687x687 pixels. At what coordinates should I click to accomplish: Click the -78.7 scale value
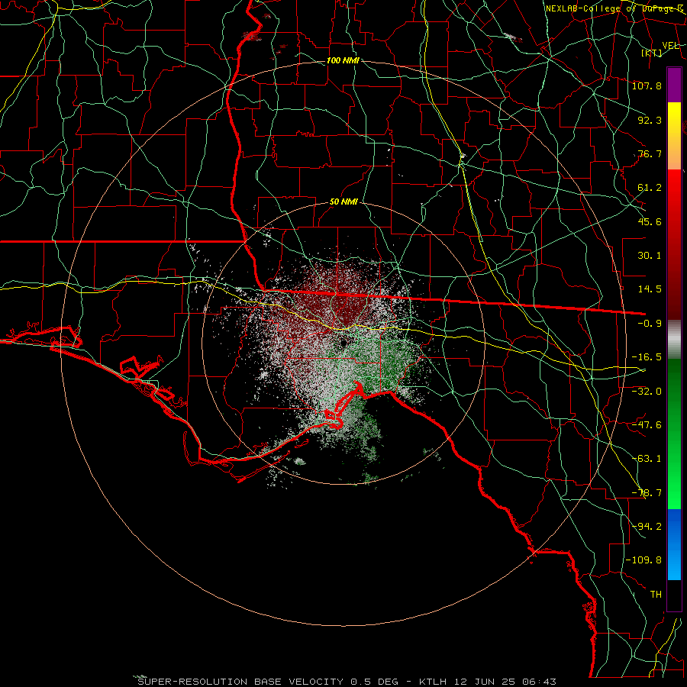click(647, 493)
